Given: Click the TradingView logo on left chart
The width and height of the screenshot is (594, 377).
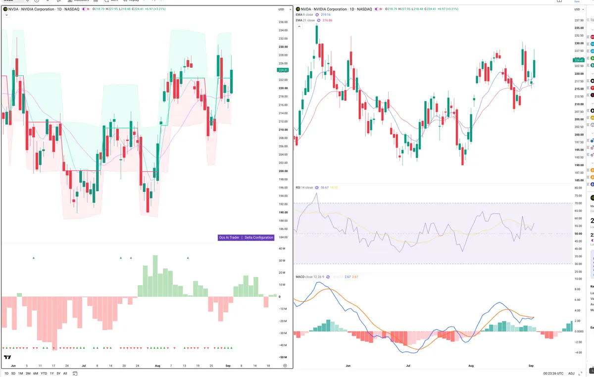Looking at the screenshot, I should 7,357.
